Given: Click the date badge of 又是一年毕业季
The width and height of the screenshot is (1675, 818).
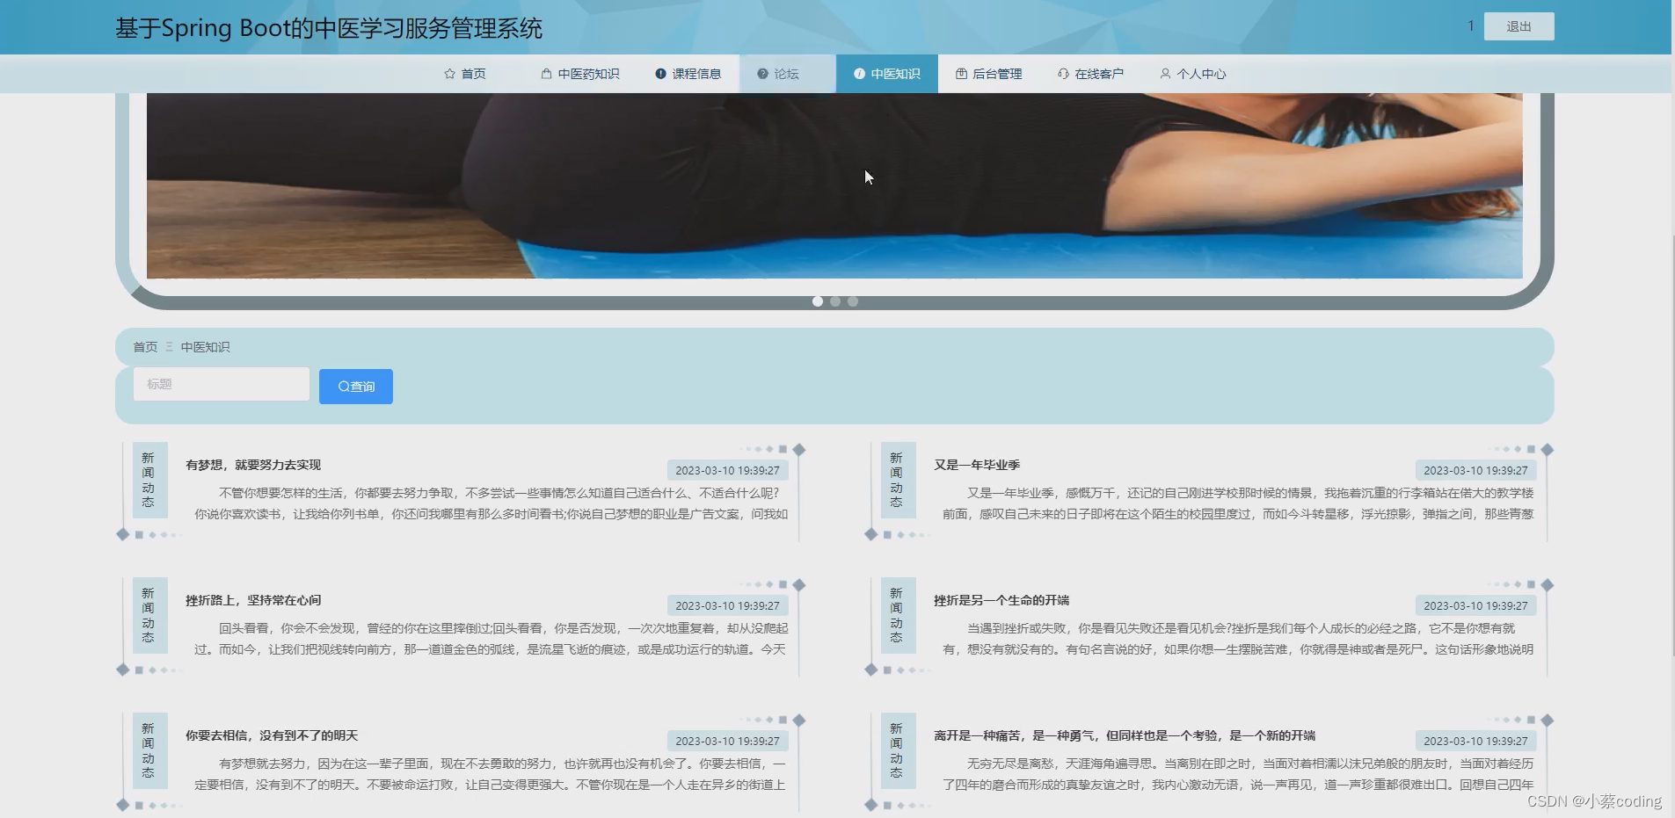Looking at the screenshot, I should click(1475, 470).
